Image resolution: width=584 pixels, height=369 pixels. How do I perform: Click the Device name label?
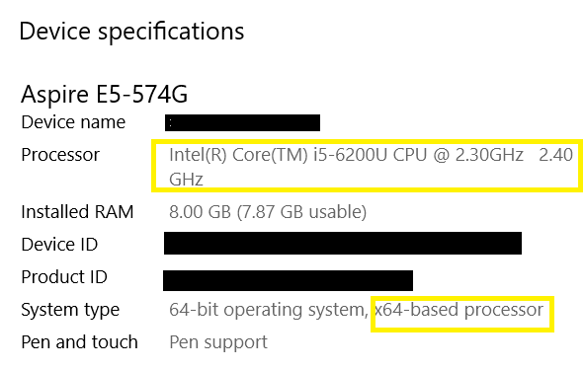(73, 122)
